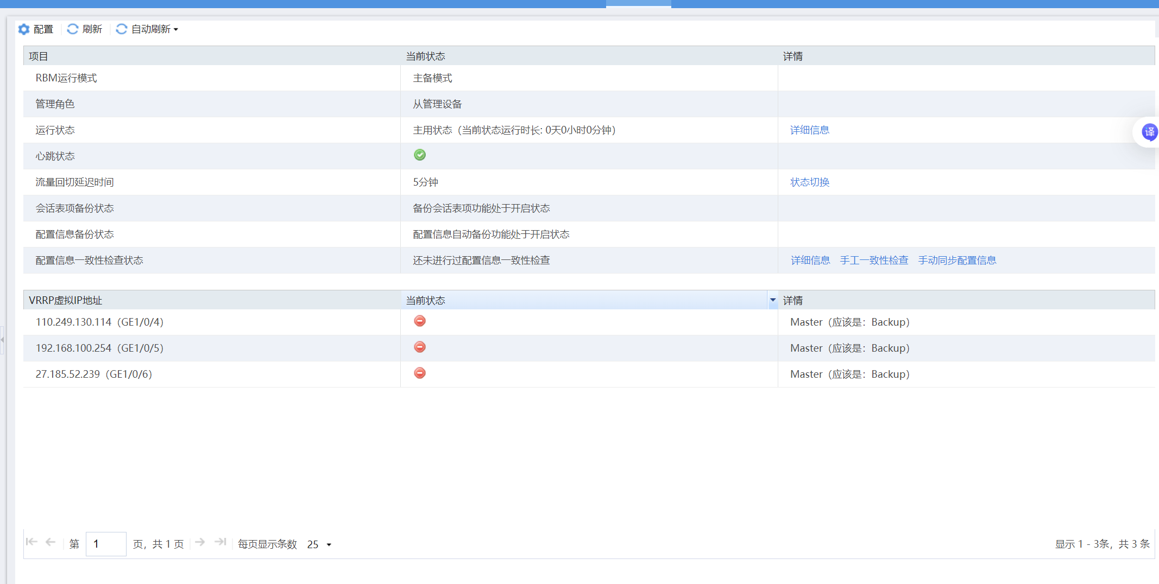Open the 自动刷新 dropdown

(x=147, y=29)
